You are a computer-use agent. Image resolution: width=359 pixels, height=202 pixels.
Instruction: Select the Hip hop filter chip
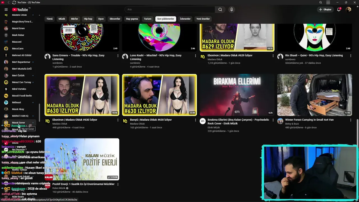click(x=88, y=19)
